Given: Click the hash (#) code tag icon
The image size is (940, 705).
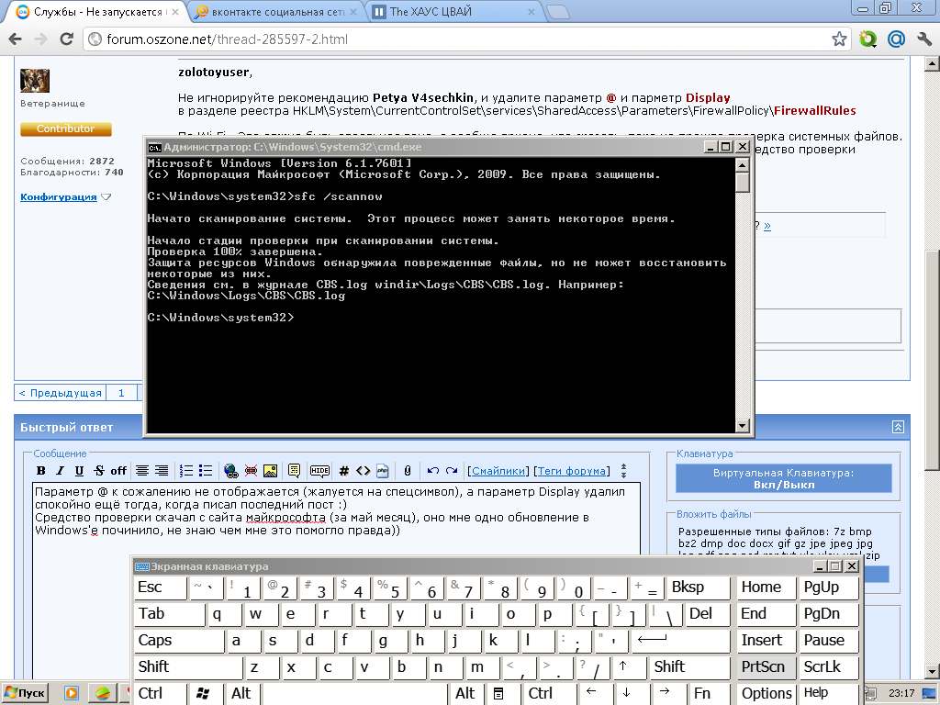Looking at the screenshot, I should 344,471.
